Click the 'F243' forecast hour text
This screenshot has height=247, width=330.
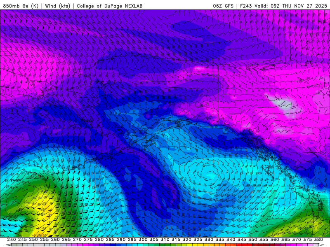tap(246, 6)
